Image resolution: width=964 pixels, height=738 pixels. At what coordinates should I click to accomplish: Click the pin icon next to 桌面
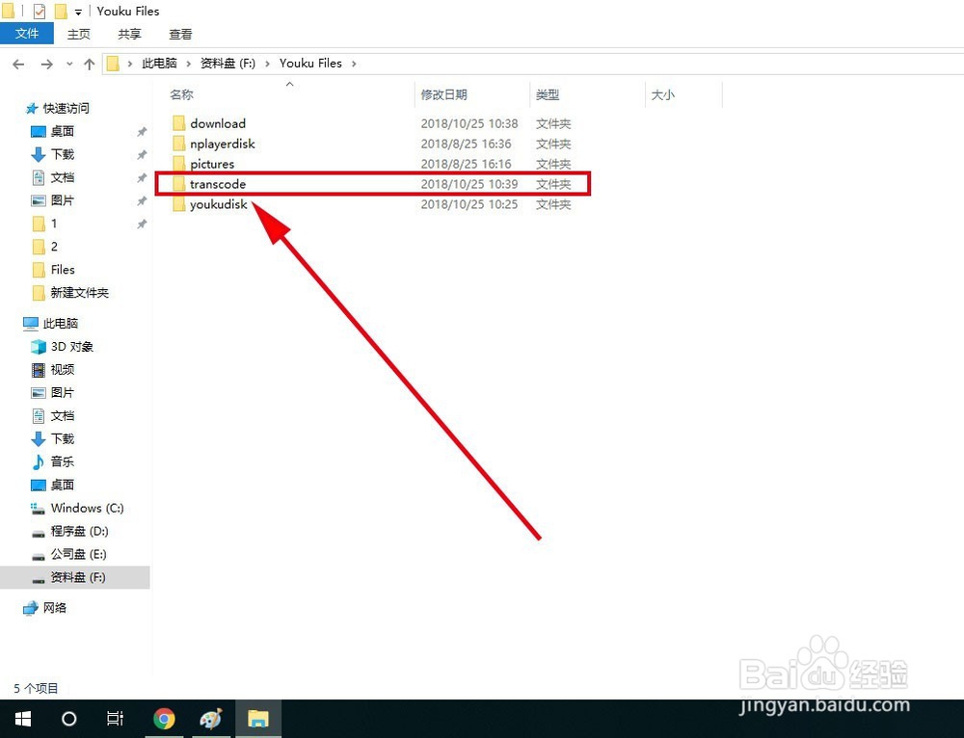coord(142,131)
